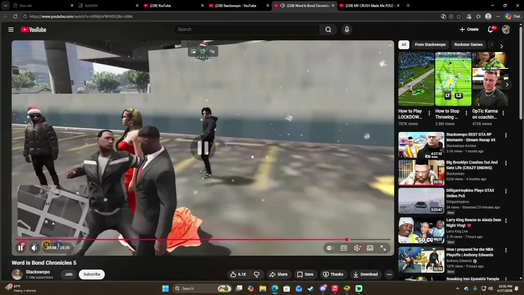Open options for OpTic Karma short
Screen dimensions: 524x295
[503, 113]
